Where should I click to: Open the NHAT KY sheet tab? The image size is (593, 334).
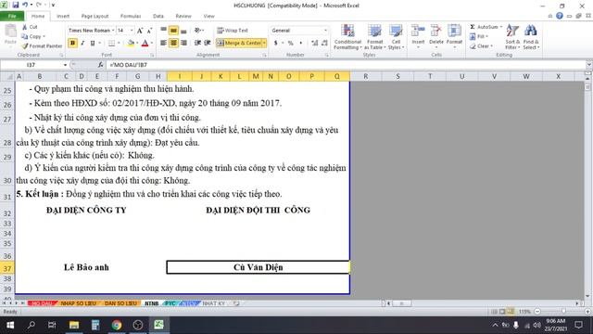(214, 303)
